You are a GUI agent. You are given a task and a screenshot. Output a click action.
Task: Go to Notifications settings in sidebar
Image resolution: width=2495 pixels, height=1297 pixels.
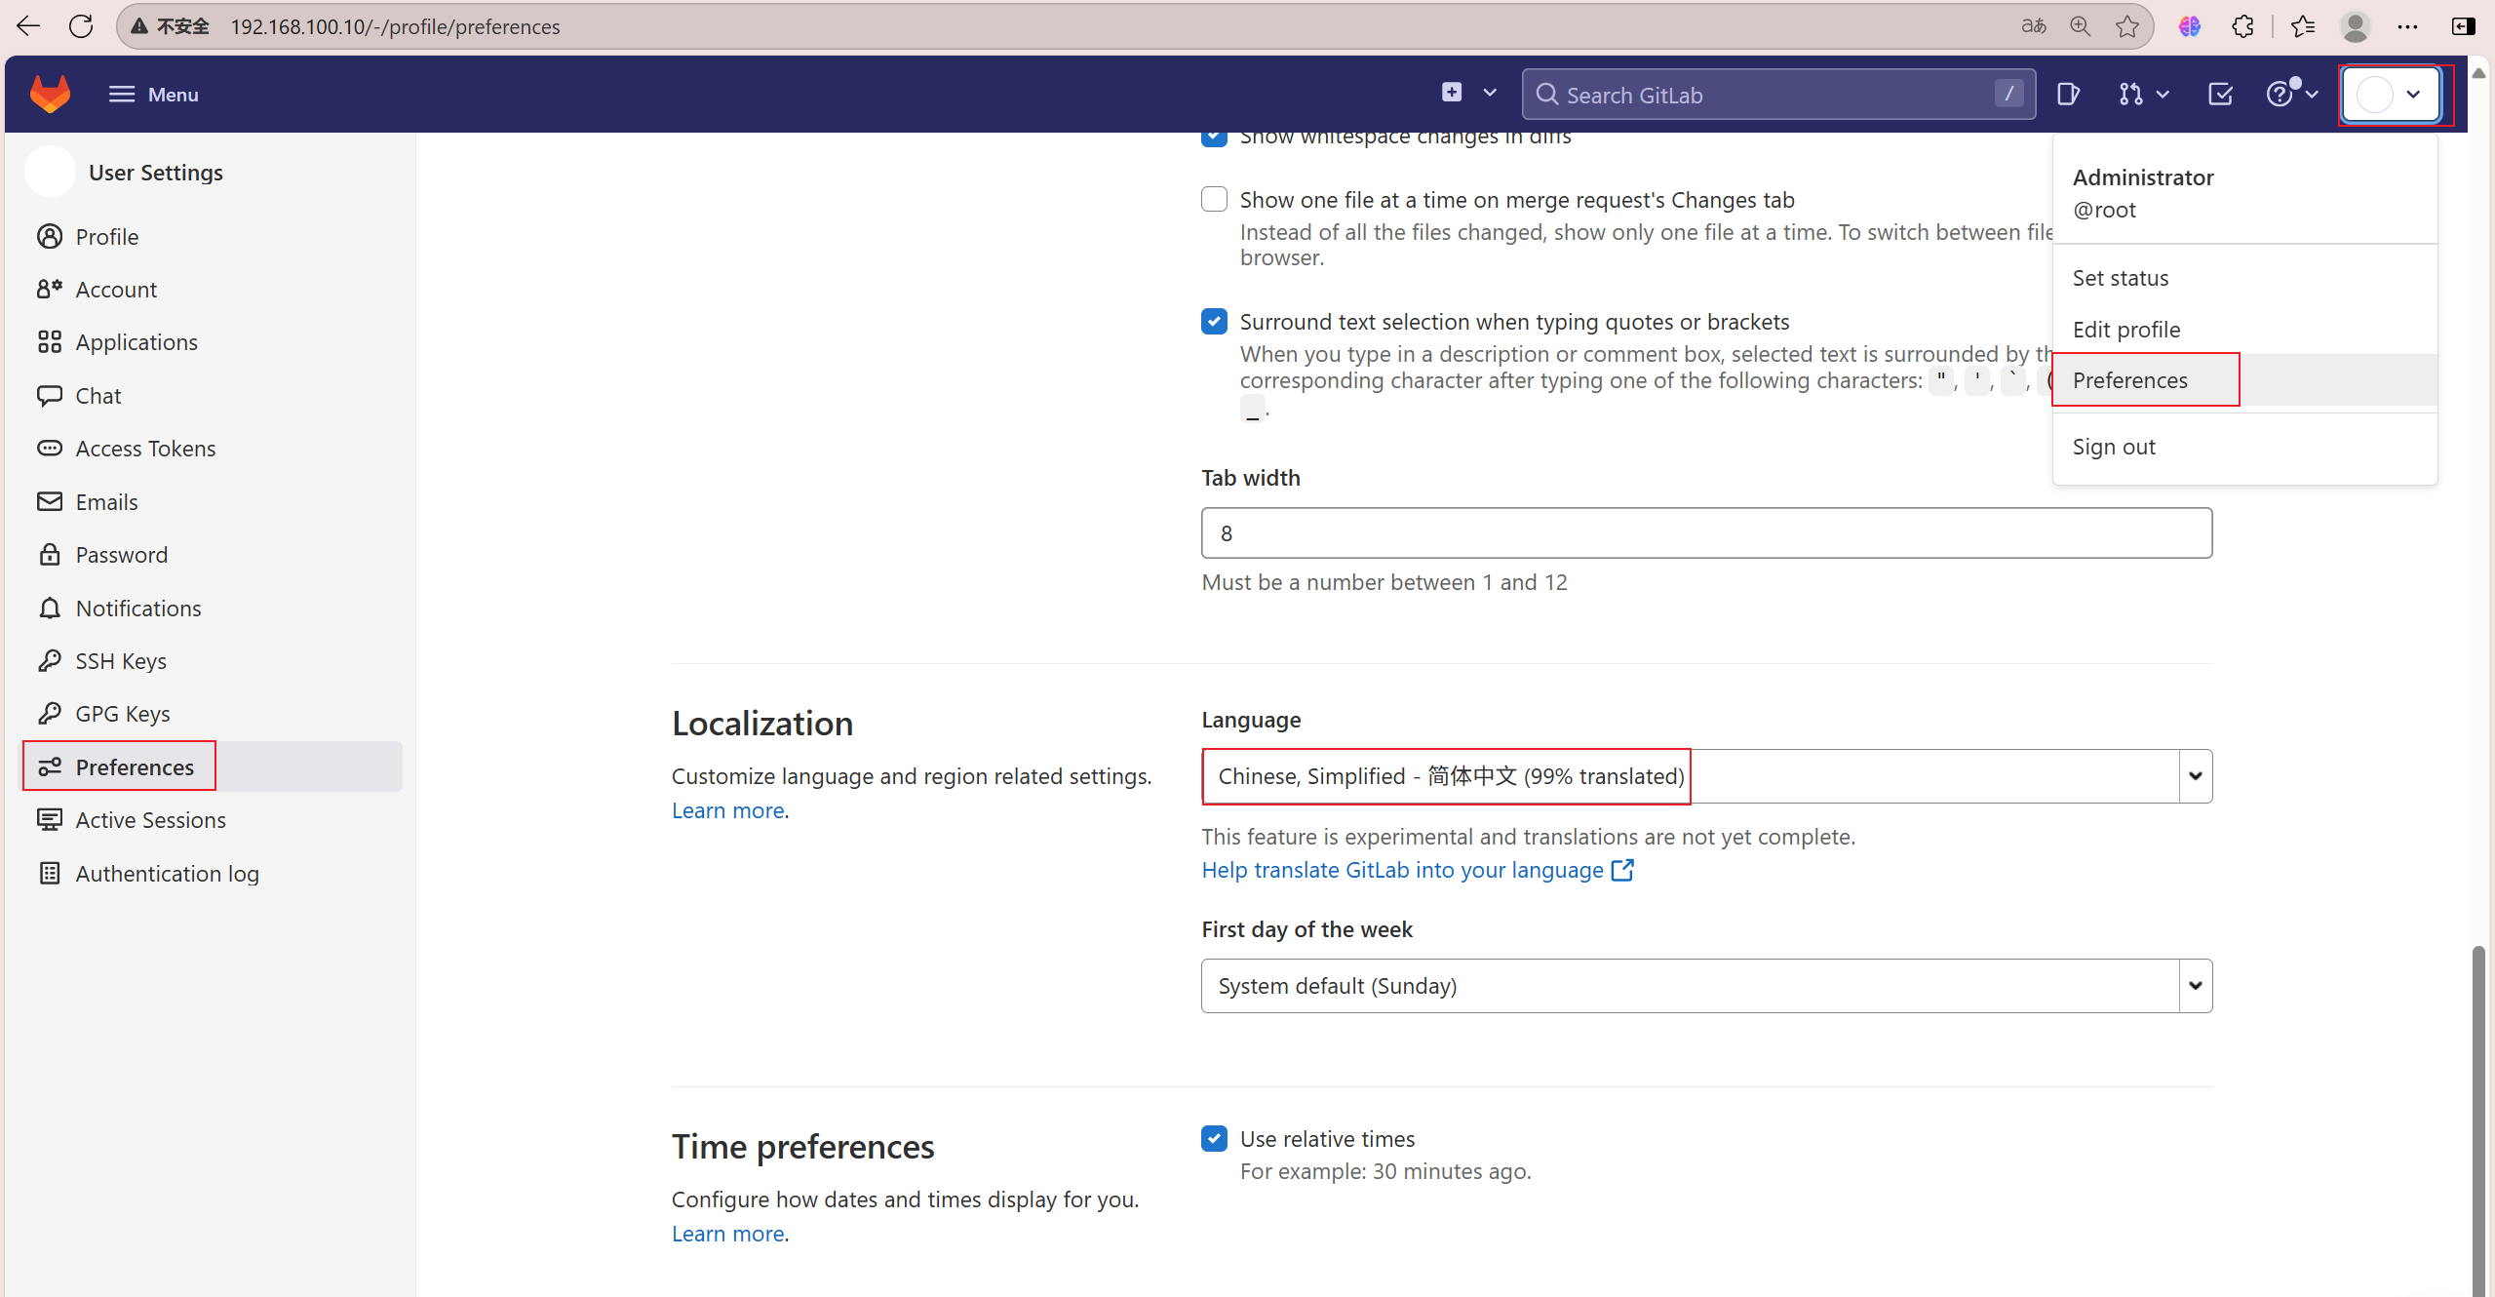(x=138, y=609)
